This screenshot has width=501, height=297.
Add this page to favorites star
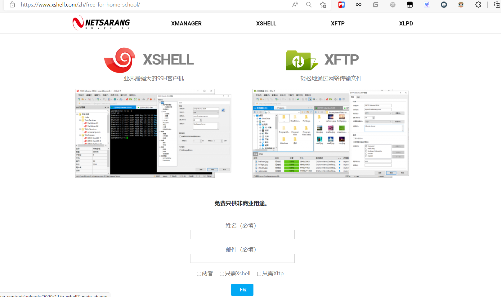click(x=323, y=5)
